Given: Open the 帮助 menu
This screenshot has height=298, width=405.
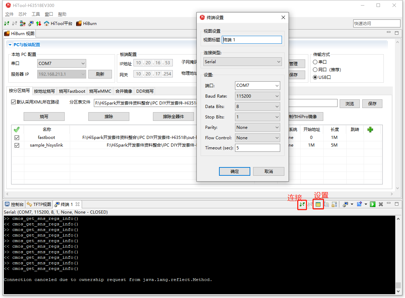Looking at the screenshot, I should [62, 14].
